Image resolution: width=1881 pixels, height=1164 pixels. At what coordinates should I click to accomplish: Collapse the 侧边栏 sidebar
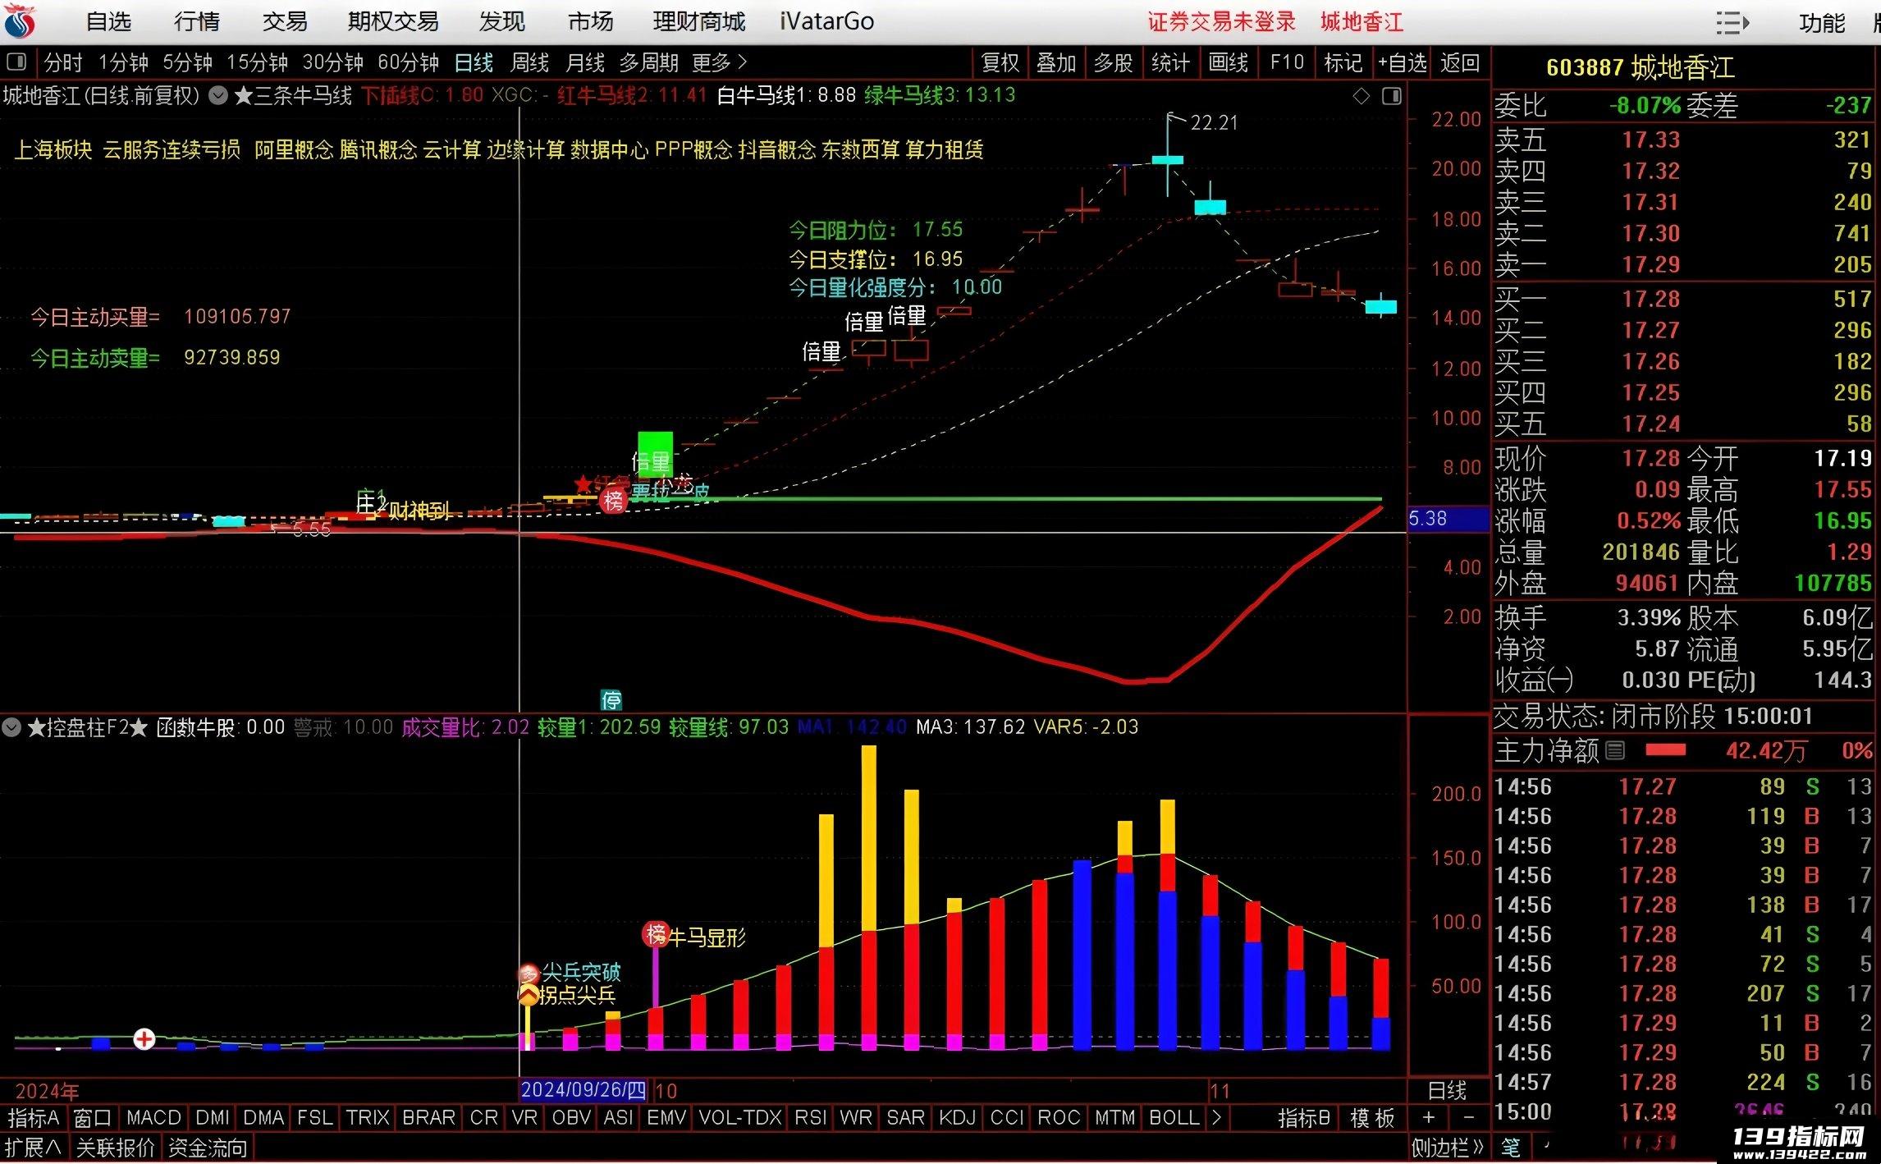tap(1448, 1147)
